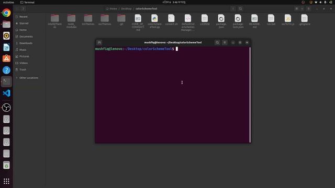Open search in the Terminal header bar
Screen dimensions: 335x188
(217, 42)
